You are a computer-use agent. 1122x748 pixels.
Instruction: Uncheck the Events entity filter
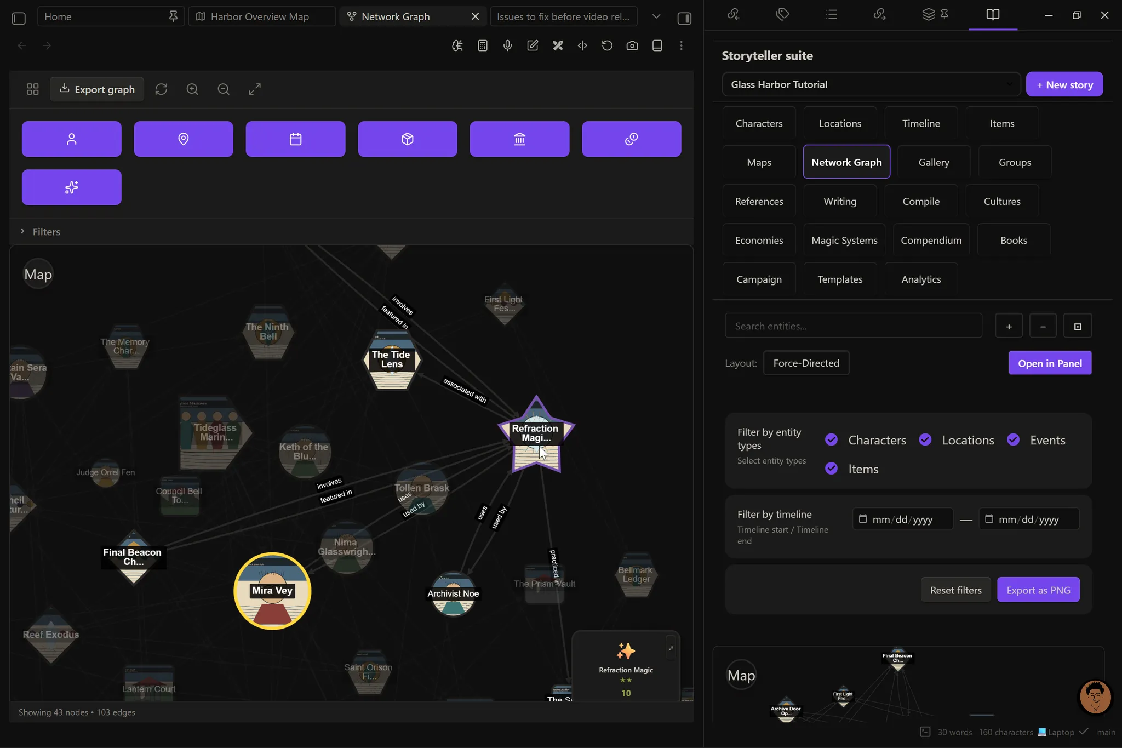(x=1013, y=440)
